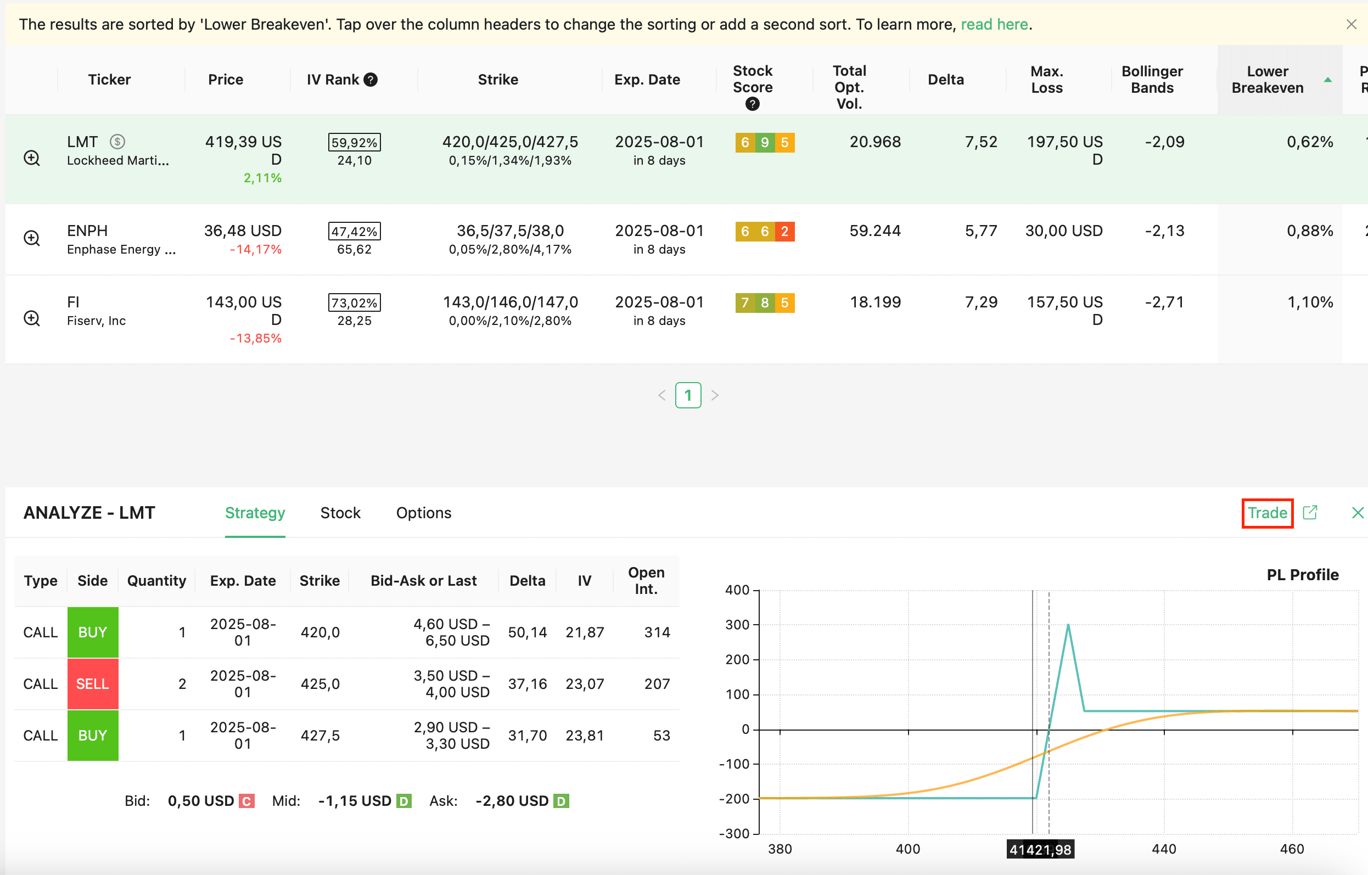Click the magnifier icon for LMT row
The image size is (1368, 875).
(x=32, y=158)
